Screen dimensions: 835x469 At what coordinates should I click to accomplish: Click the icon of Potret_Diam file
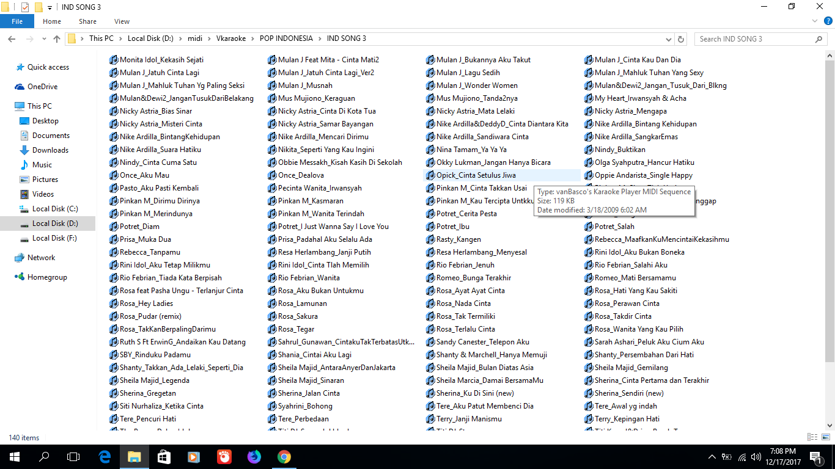click(114, 227)
